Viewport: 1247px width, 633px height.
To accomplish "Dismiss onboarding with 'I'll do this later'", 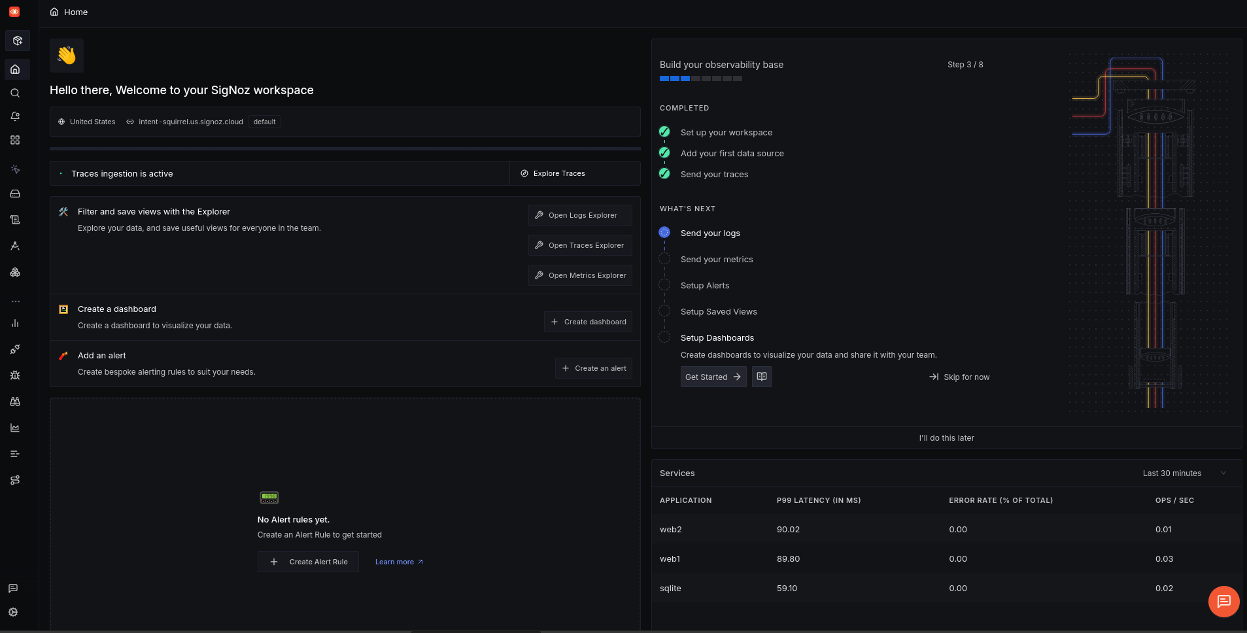I will click(946, 437).
